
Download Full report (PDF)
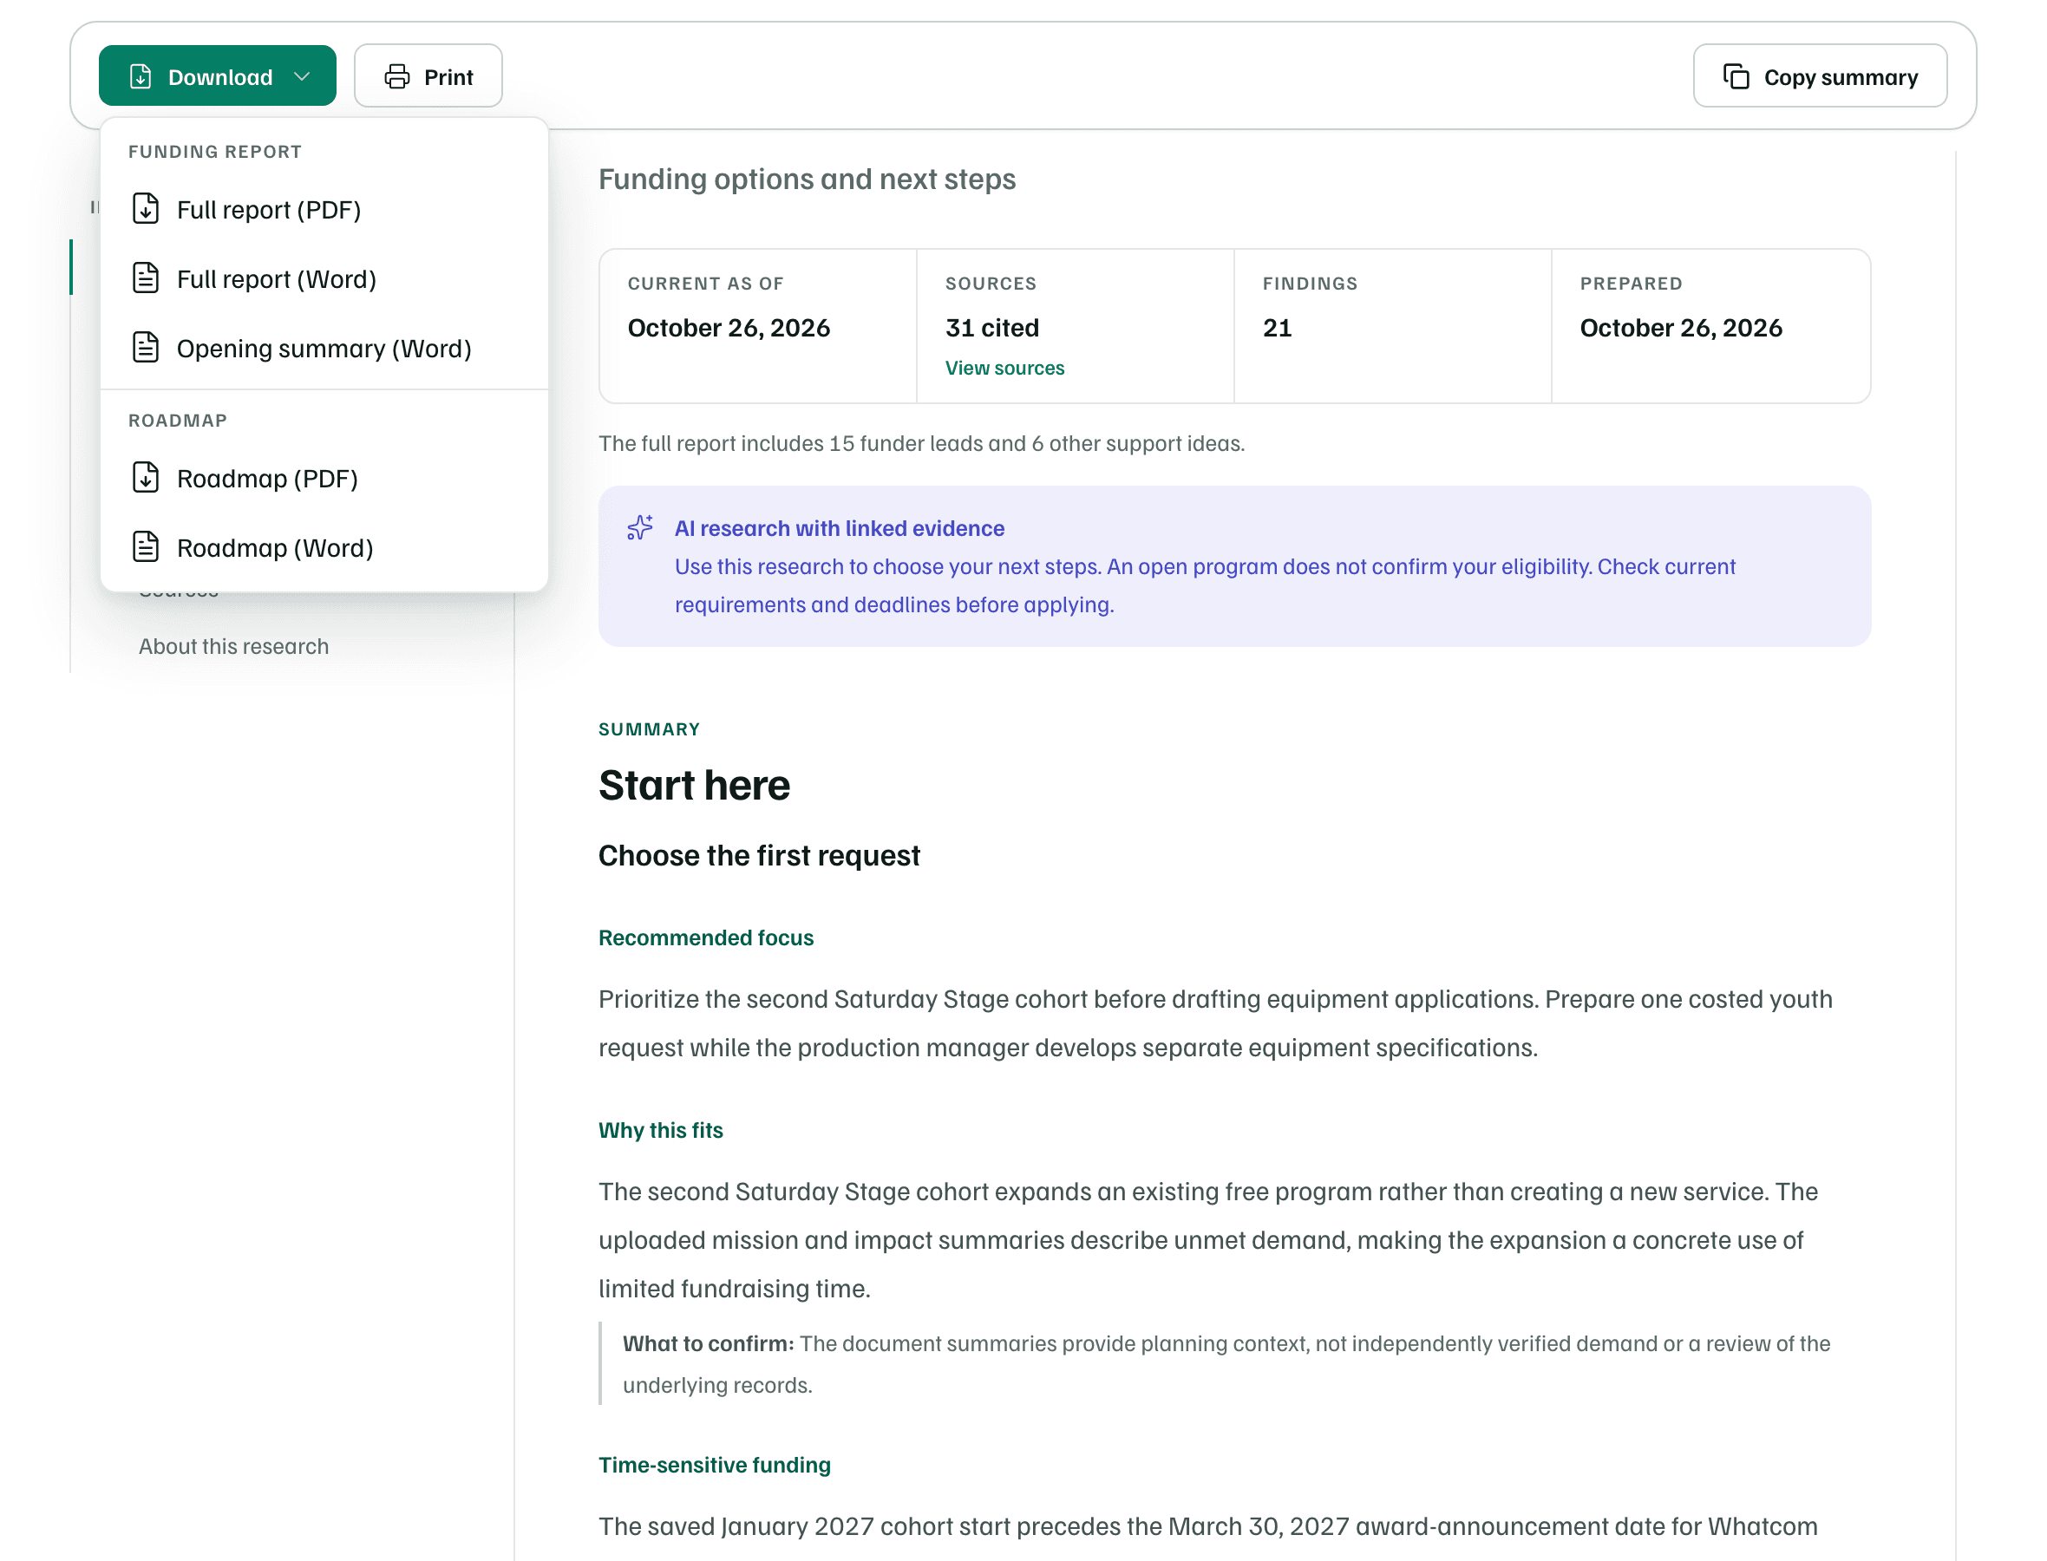click(x=324, y=209)
